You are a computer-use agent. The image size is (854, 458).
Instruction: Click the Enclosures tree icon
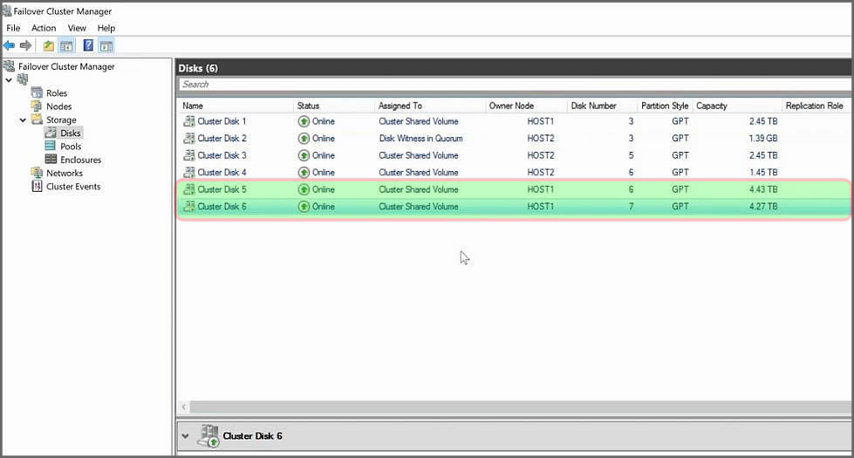51,159
